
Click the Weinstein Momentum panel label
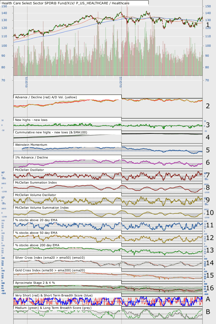pyautogui.click(x=31, y=145)
